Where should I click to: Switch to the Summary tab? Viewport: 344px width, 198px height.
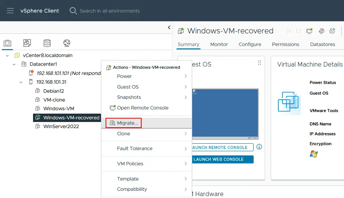pyautogui.click(x=188, y=44)
